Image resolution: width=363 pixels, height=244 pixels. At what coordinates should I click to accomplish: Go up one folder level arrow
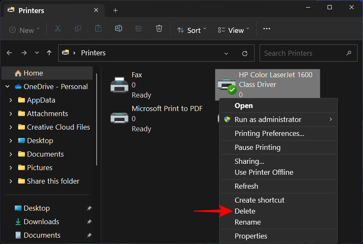click(49, 53)
